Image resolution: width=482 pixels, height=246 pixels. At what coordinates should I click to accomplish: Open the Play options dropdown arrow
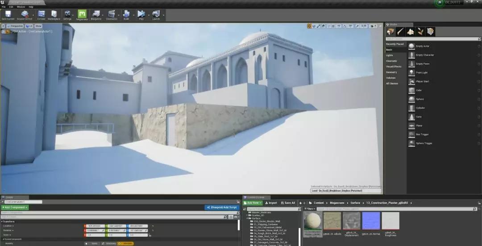(149, 15)
